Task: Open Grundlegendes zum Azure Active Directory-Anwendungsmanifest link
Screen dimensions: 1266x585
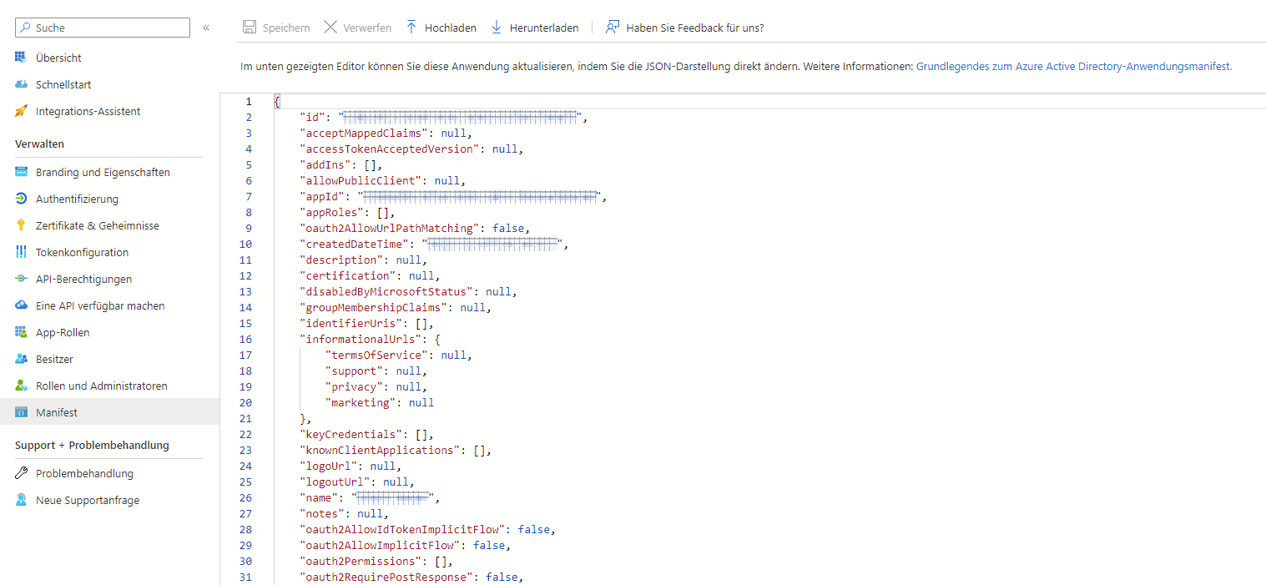Action: click(1073, 66)
